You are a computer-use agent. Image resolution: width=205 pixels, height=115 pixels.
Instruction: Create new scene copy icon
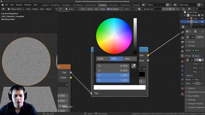tap(167, 5)
